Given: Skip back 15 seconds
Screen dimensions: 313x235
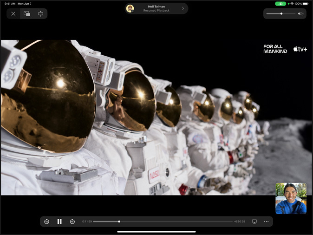Looking at the screenshot, I should click(x=46, y=222).
